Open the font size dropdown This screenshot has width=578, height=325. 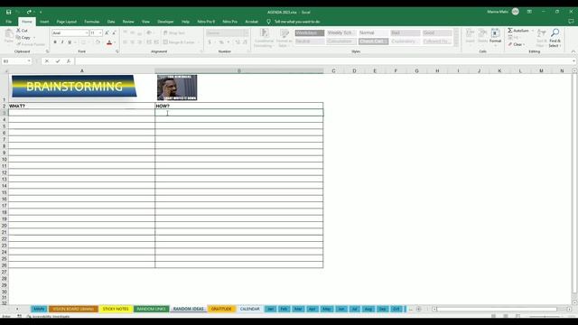(100, 33)
